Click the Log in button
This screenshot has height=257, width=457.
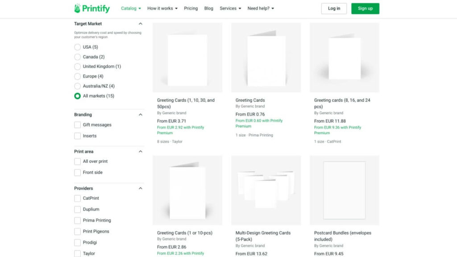pos(334,8)
